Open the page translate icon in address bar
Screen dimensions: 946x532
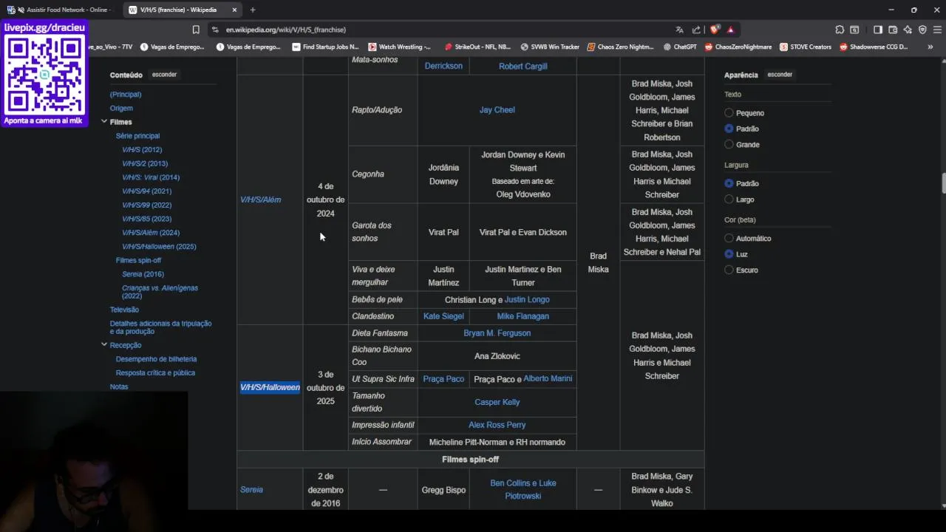(x=679, y=30)
